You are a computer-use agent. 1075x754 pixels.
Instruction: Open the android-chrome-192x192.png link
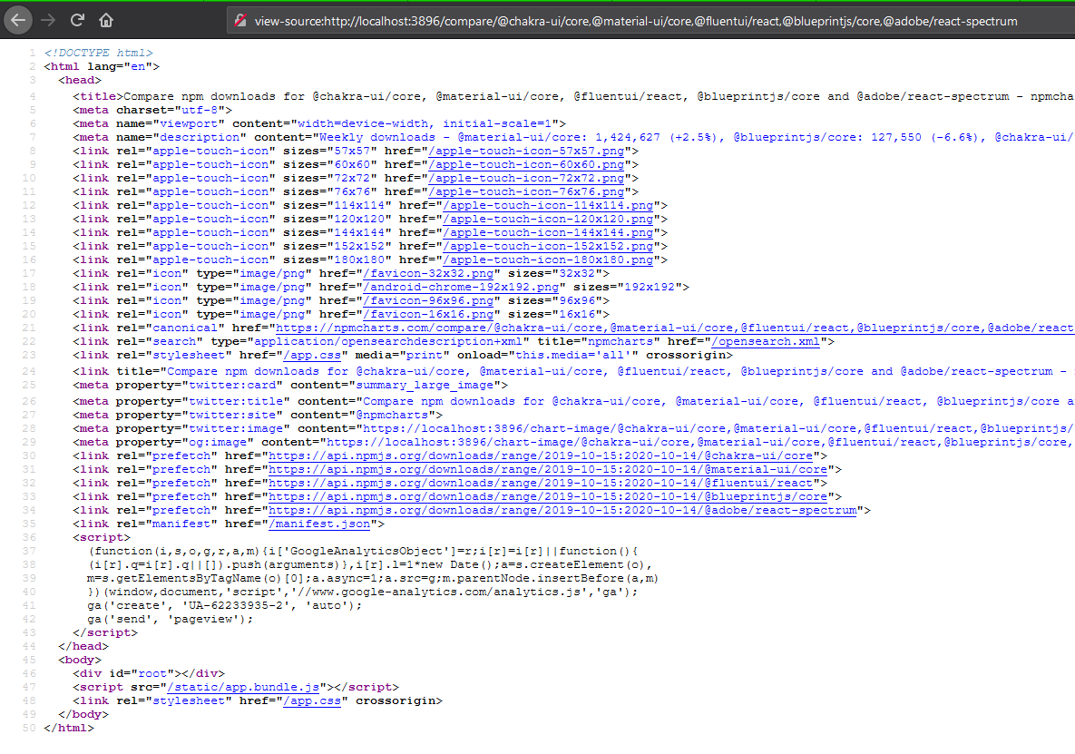[x=461, y=288]
